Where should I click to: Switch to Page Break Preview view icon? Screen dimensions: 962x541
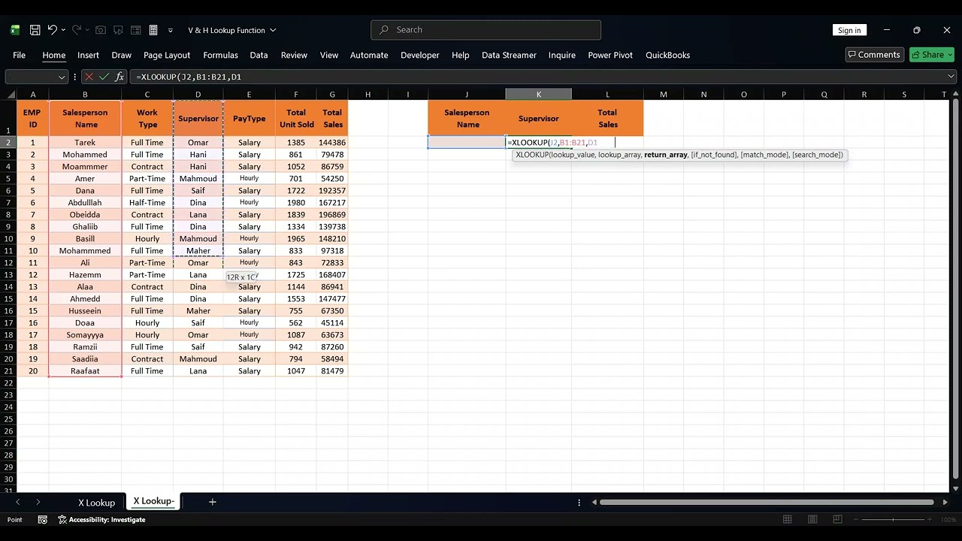(x=837, y=520)
